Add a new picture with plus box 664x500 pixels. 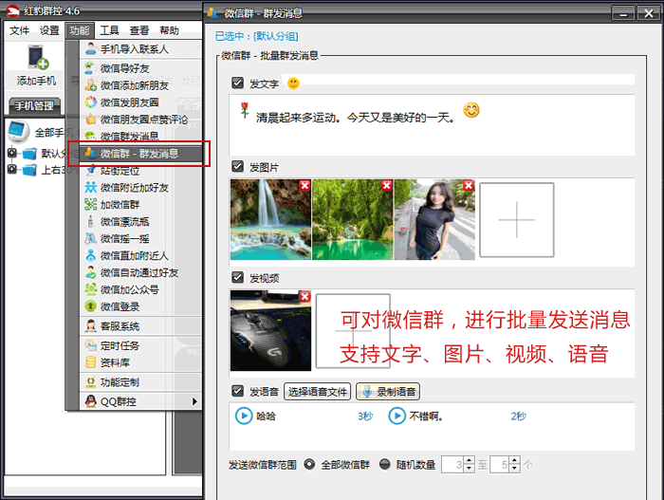coord(517,220)
